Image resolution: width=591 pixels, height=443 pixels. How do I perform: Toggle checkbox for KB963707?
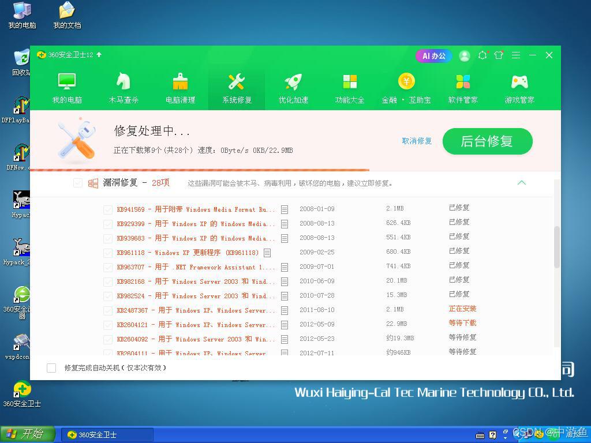coord(108,268)
